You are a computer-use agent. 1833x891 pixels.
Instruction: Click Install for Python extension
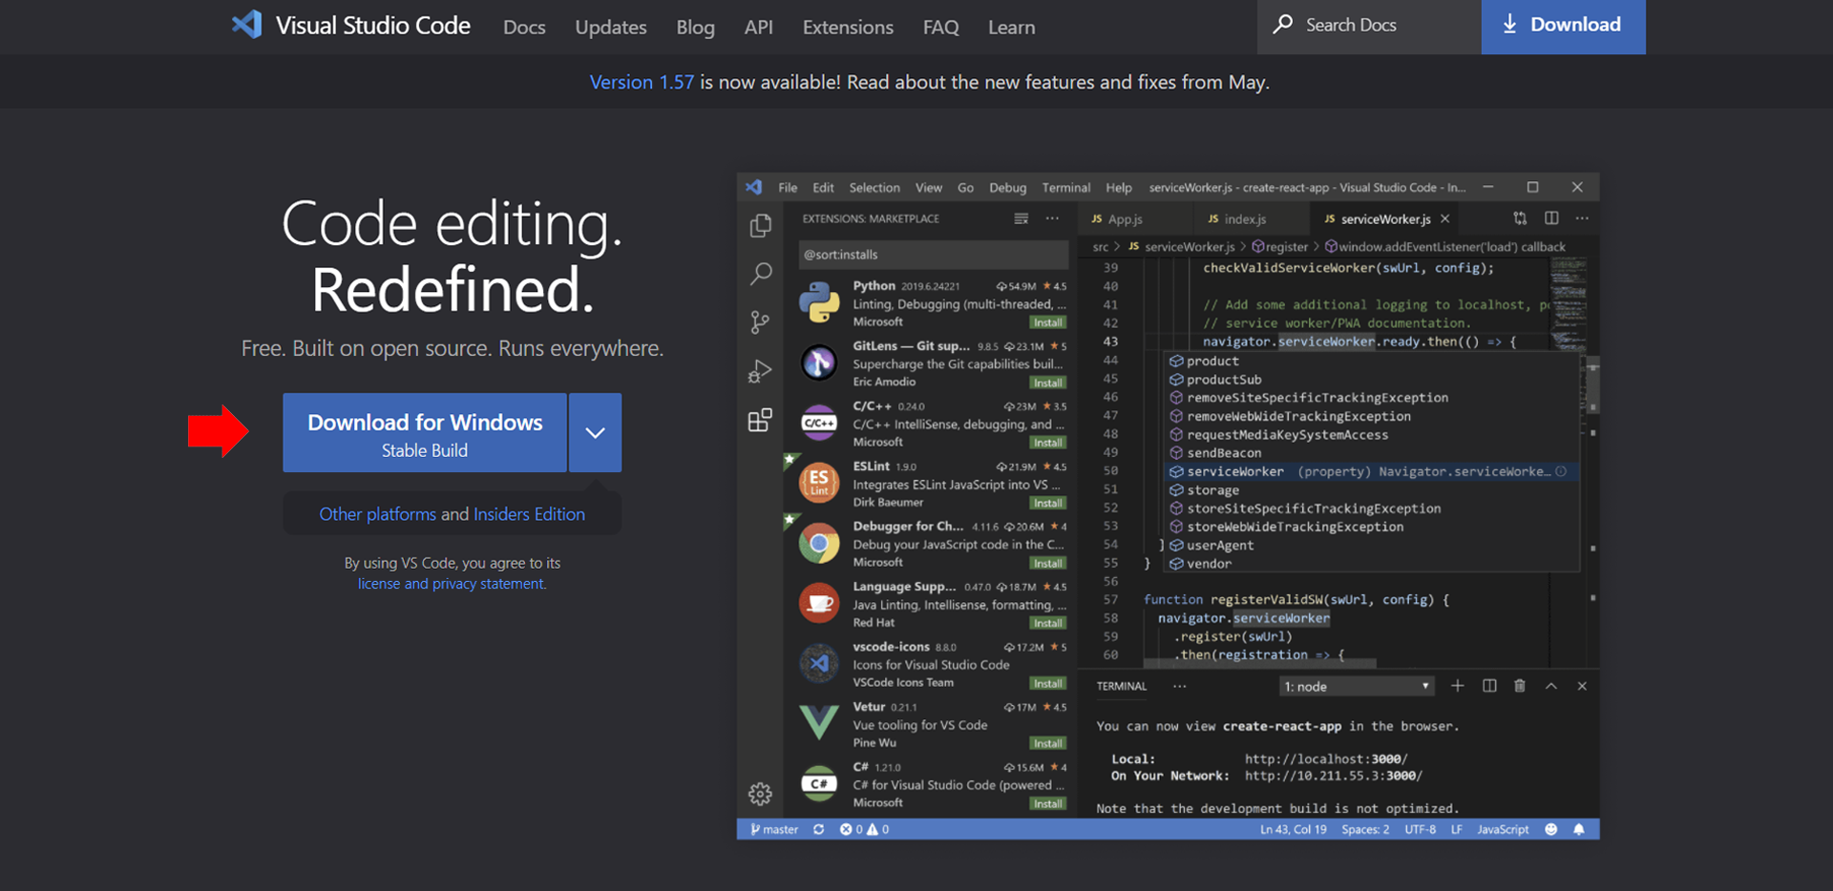[x=1048, y=322]
